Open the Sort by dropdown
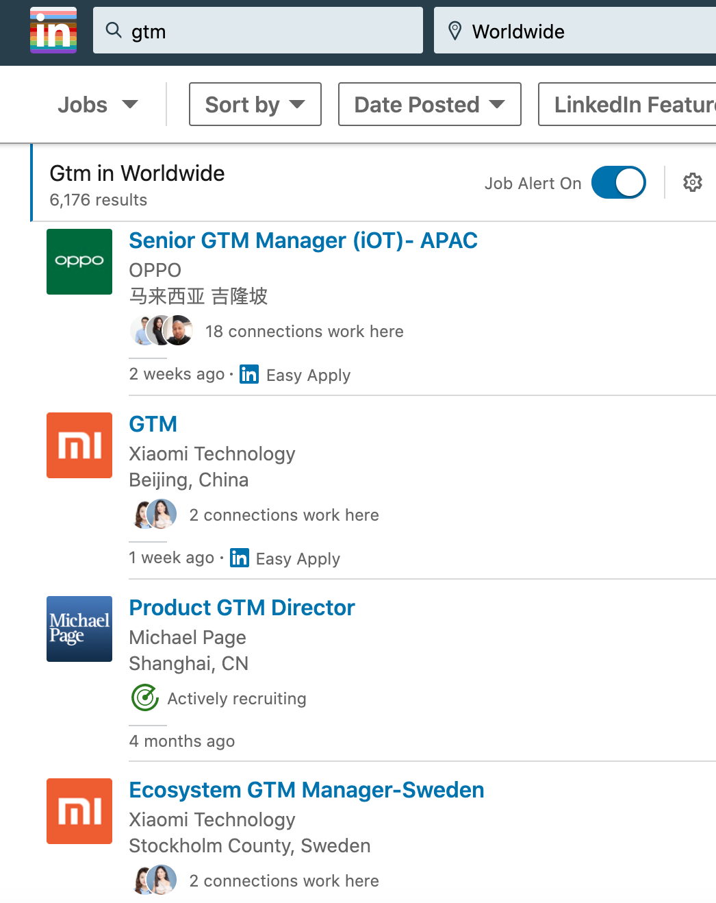 click(x=255, y=104)
